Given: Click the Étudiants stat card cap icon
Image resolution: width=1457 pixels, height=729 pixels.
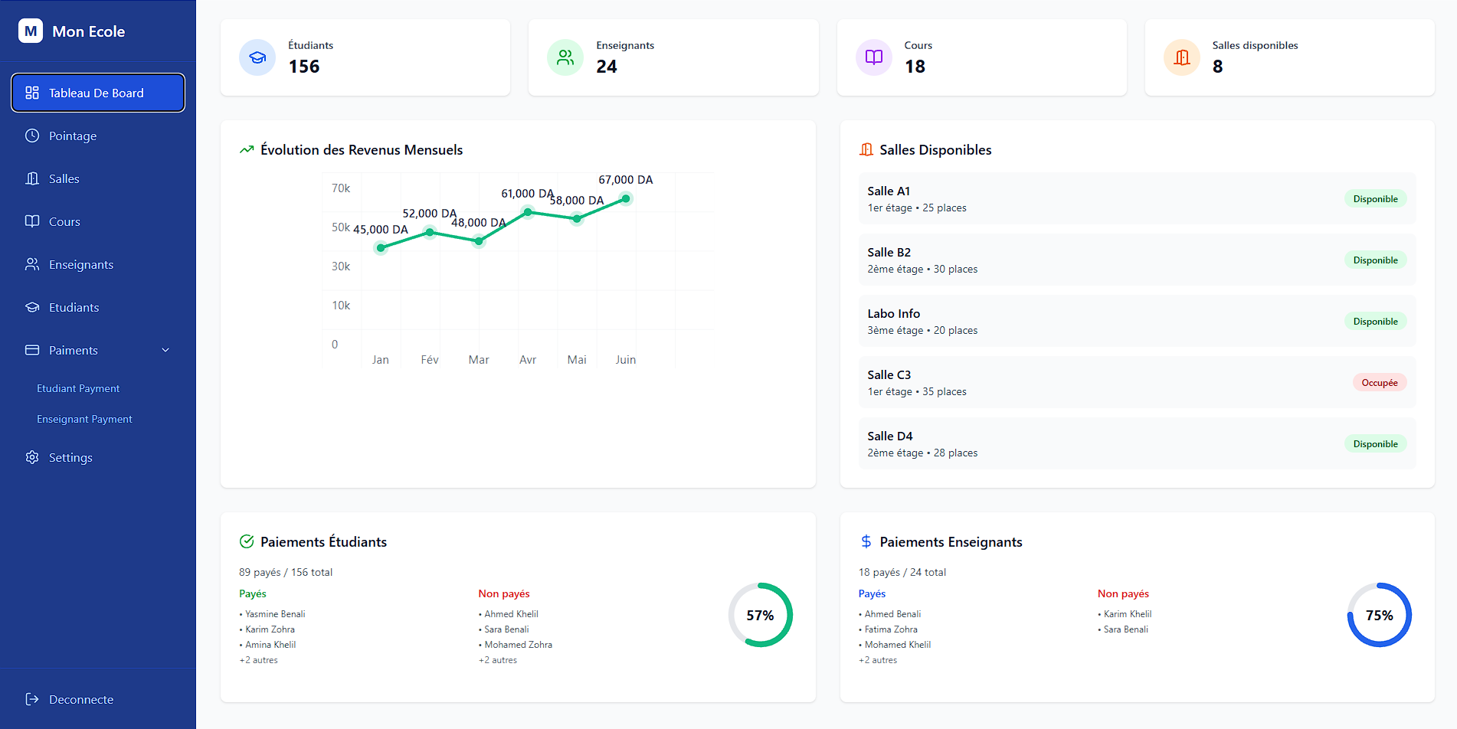Looking at the screenshot, I should (257, 57).
